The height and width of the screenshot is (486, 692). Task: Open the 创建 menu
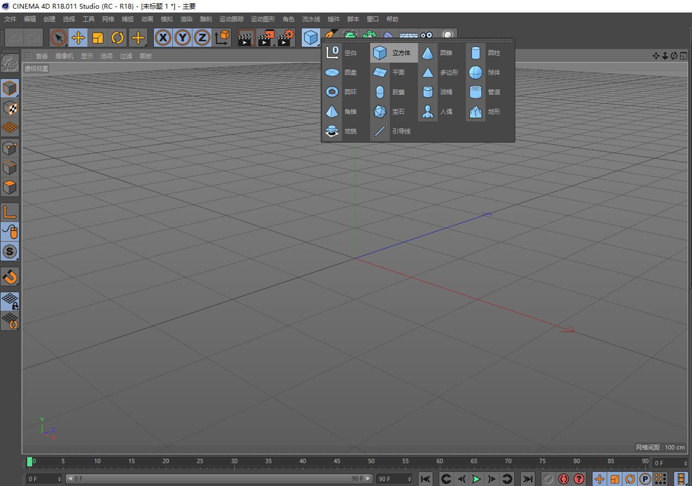pos(49,19)
